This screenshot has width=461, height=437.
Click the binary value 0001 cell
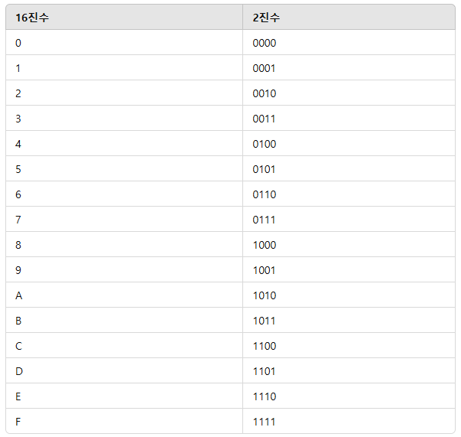click(265, 68)
